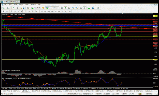Image resolution: width=159 pixels, height=96 pixels.
Task: Expand the Arrows tool dropdown arrow
Action: click(38, 11)
